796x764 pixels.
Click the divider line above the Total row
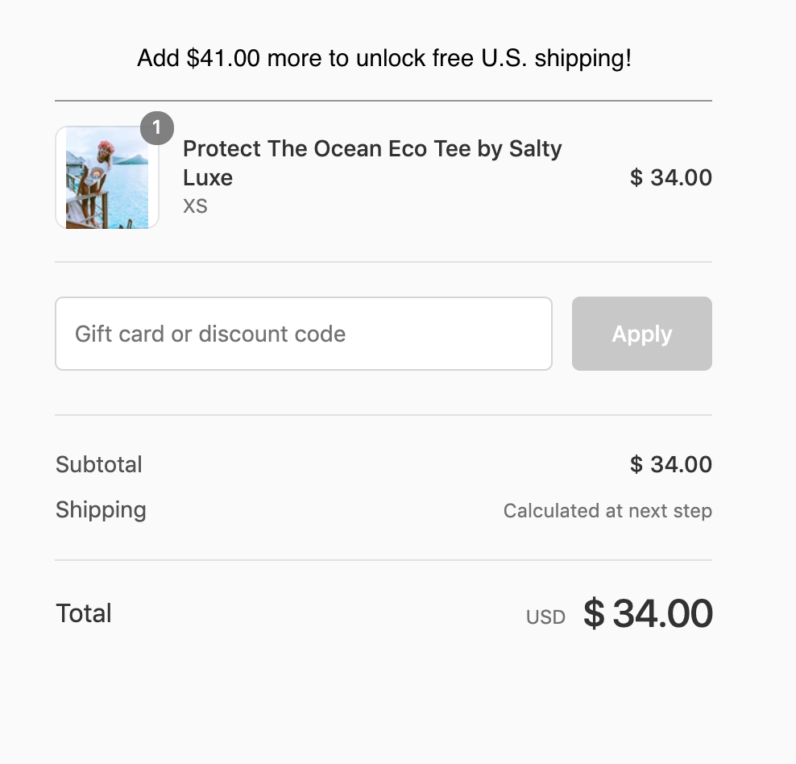click(x=383, y=560)
